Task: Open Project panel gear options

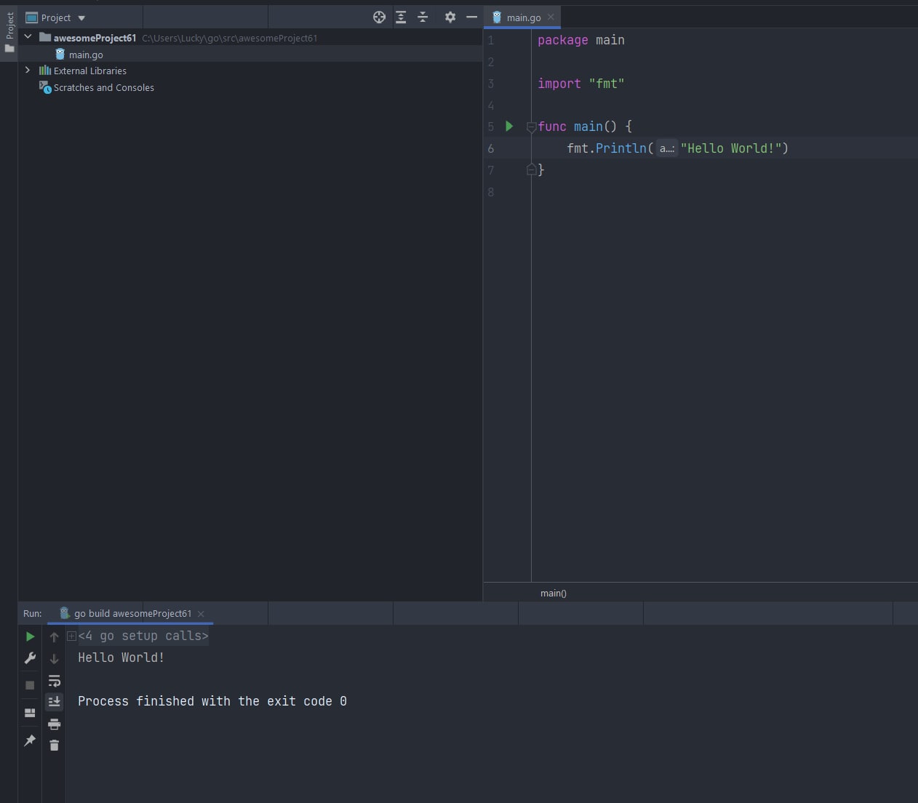Action: 450,17
